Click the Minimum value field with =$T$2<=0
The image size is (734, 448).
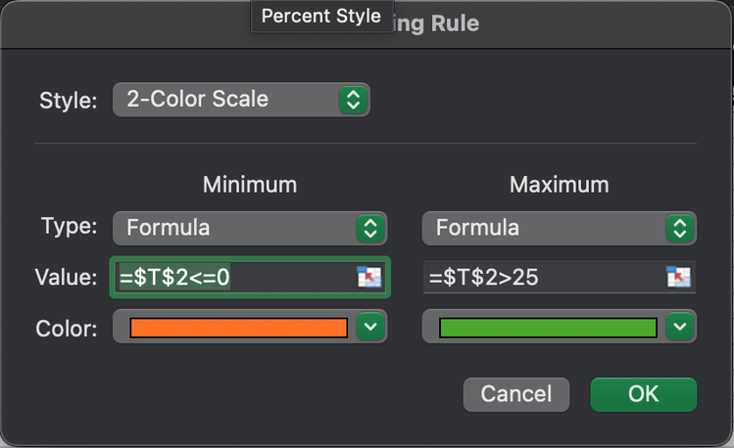coord(235,278)
